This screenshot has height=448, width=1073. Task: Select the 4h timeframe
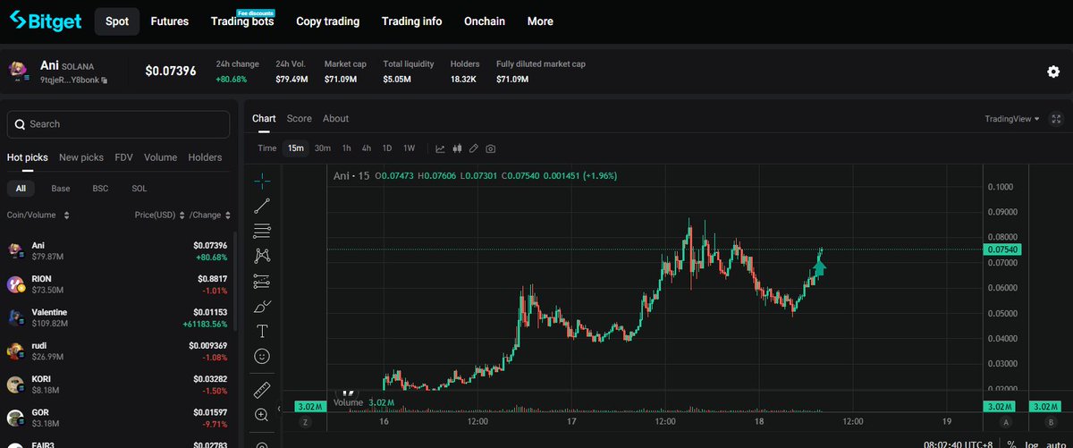[367, 148]
